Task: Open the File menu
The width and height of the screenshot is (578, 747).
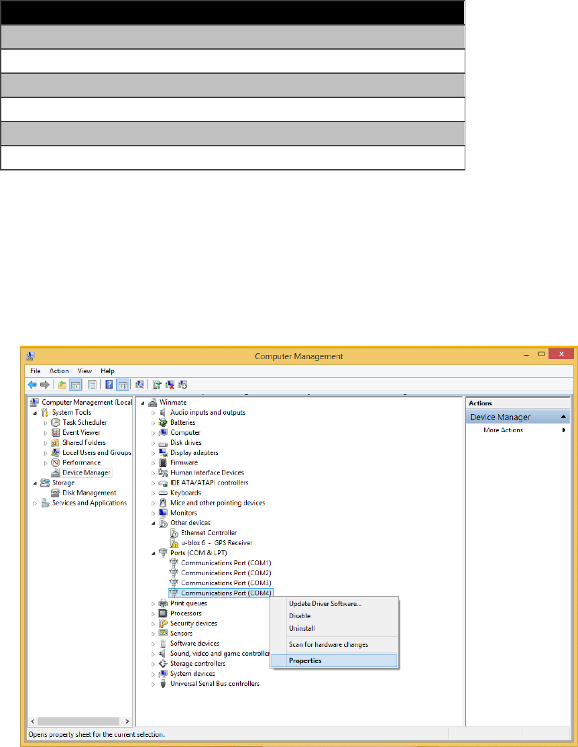Action: pos(36,371)
